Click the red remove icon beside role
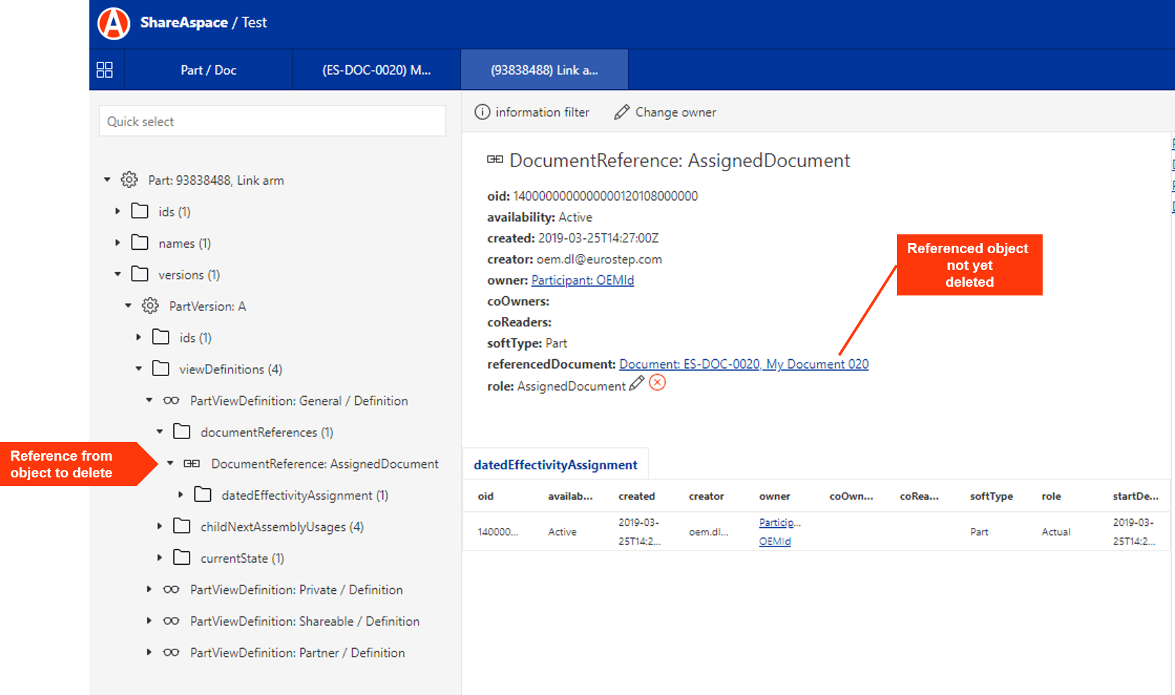 click(658, 383)
